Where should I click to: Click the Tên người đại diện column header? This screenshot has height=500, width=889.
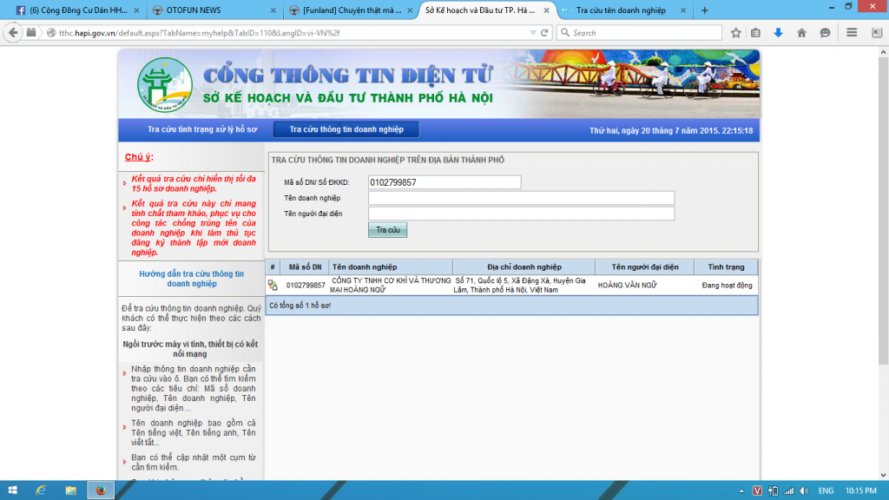[645, 267]
